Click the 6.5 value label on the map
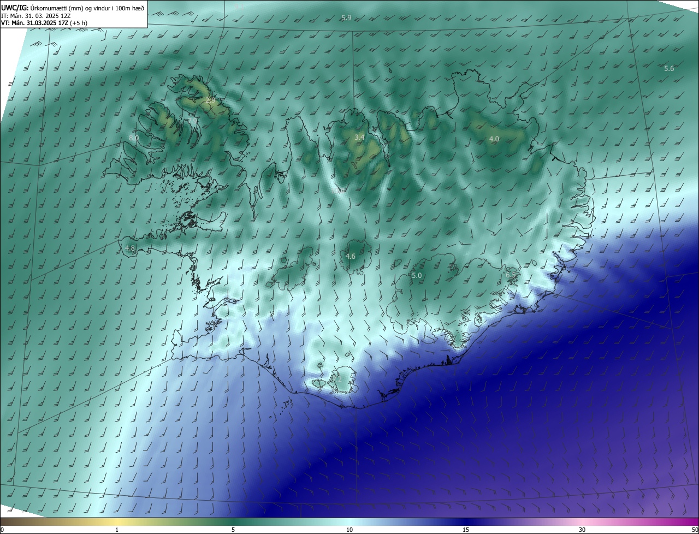Image resolution: width=699 pixels, height=534 pixels. point(511,275)
